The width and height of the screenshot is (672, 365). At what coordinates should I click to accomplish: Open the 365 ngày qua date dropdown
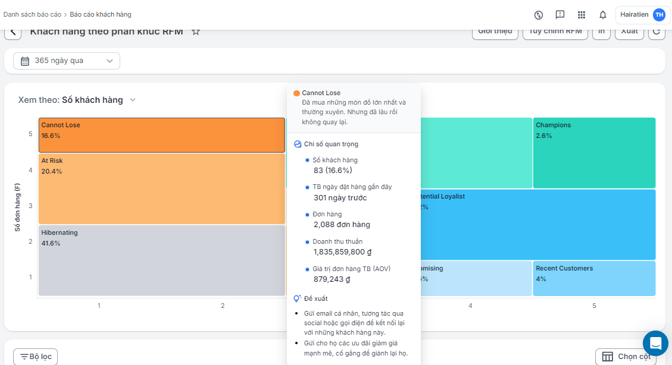tap(67, 61)
